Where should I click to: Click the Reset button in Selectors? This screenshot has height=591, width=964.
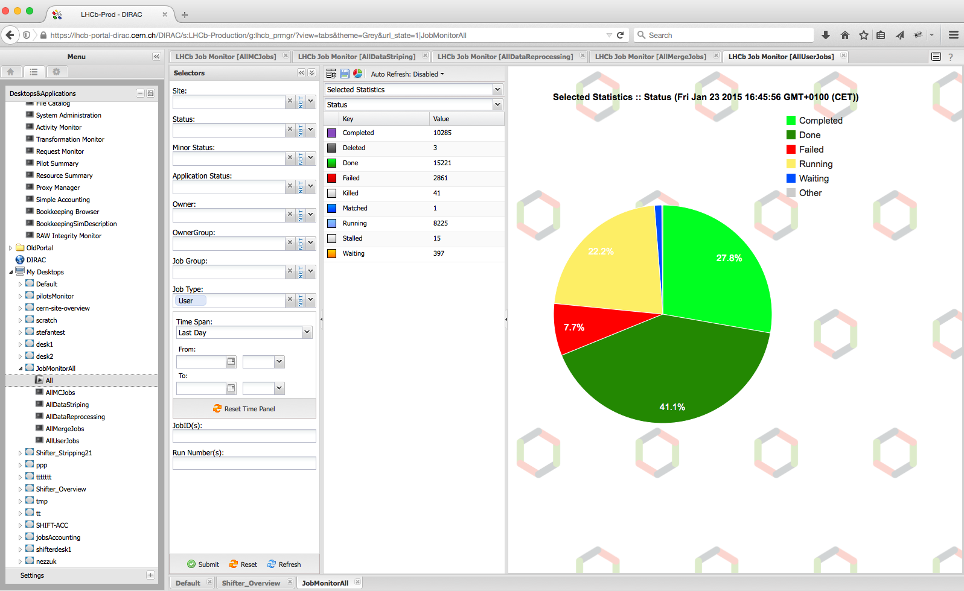[243, 564]
